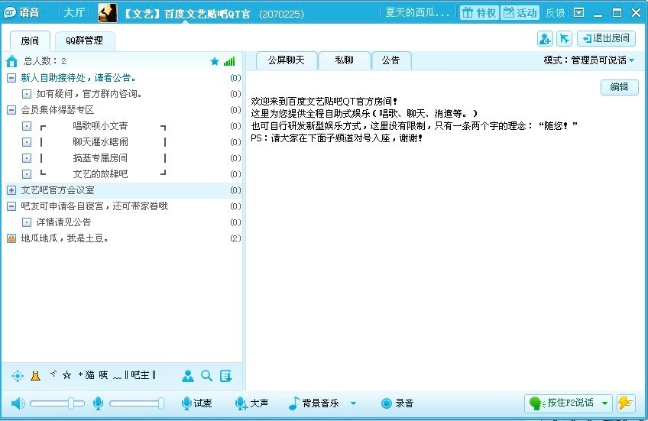Switch to the 公屏聊天 tab
Screen dimensions: 648x421
(x=286, y=60)
